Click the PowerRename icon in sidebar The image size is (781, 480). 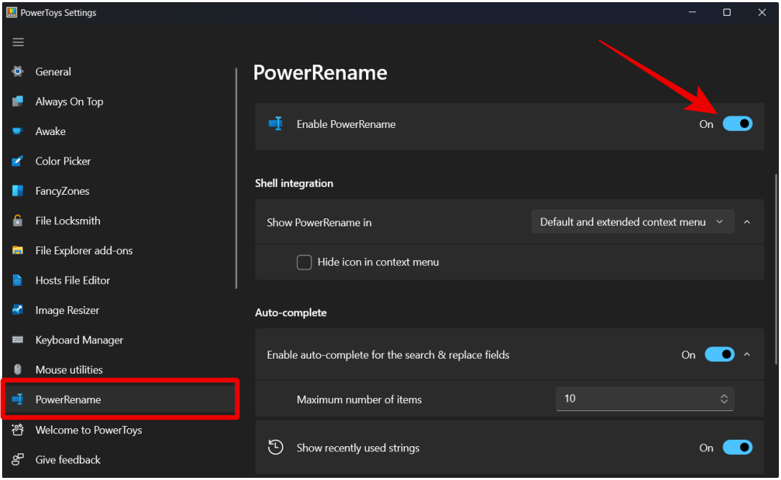click(x=18, y=400)
